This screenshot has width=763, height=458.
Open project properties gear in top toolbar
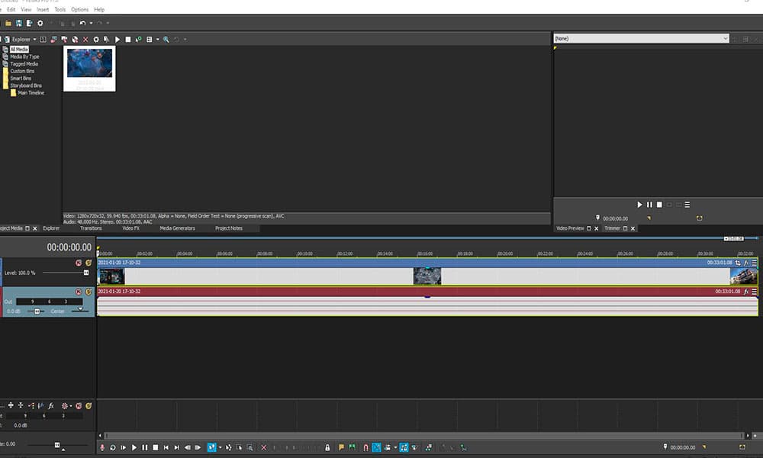tap(40, 23)
